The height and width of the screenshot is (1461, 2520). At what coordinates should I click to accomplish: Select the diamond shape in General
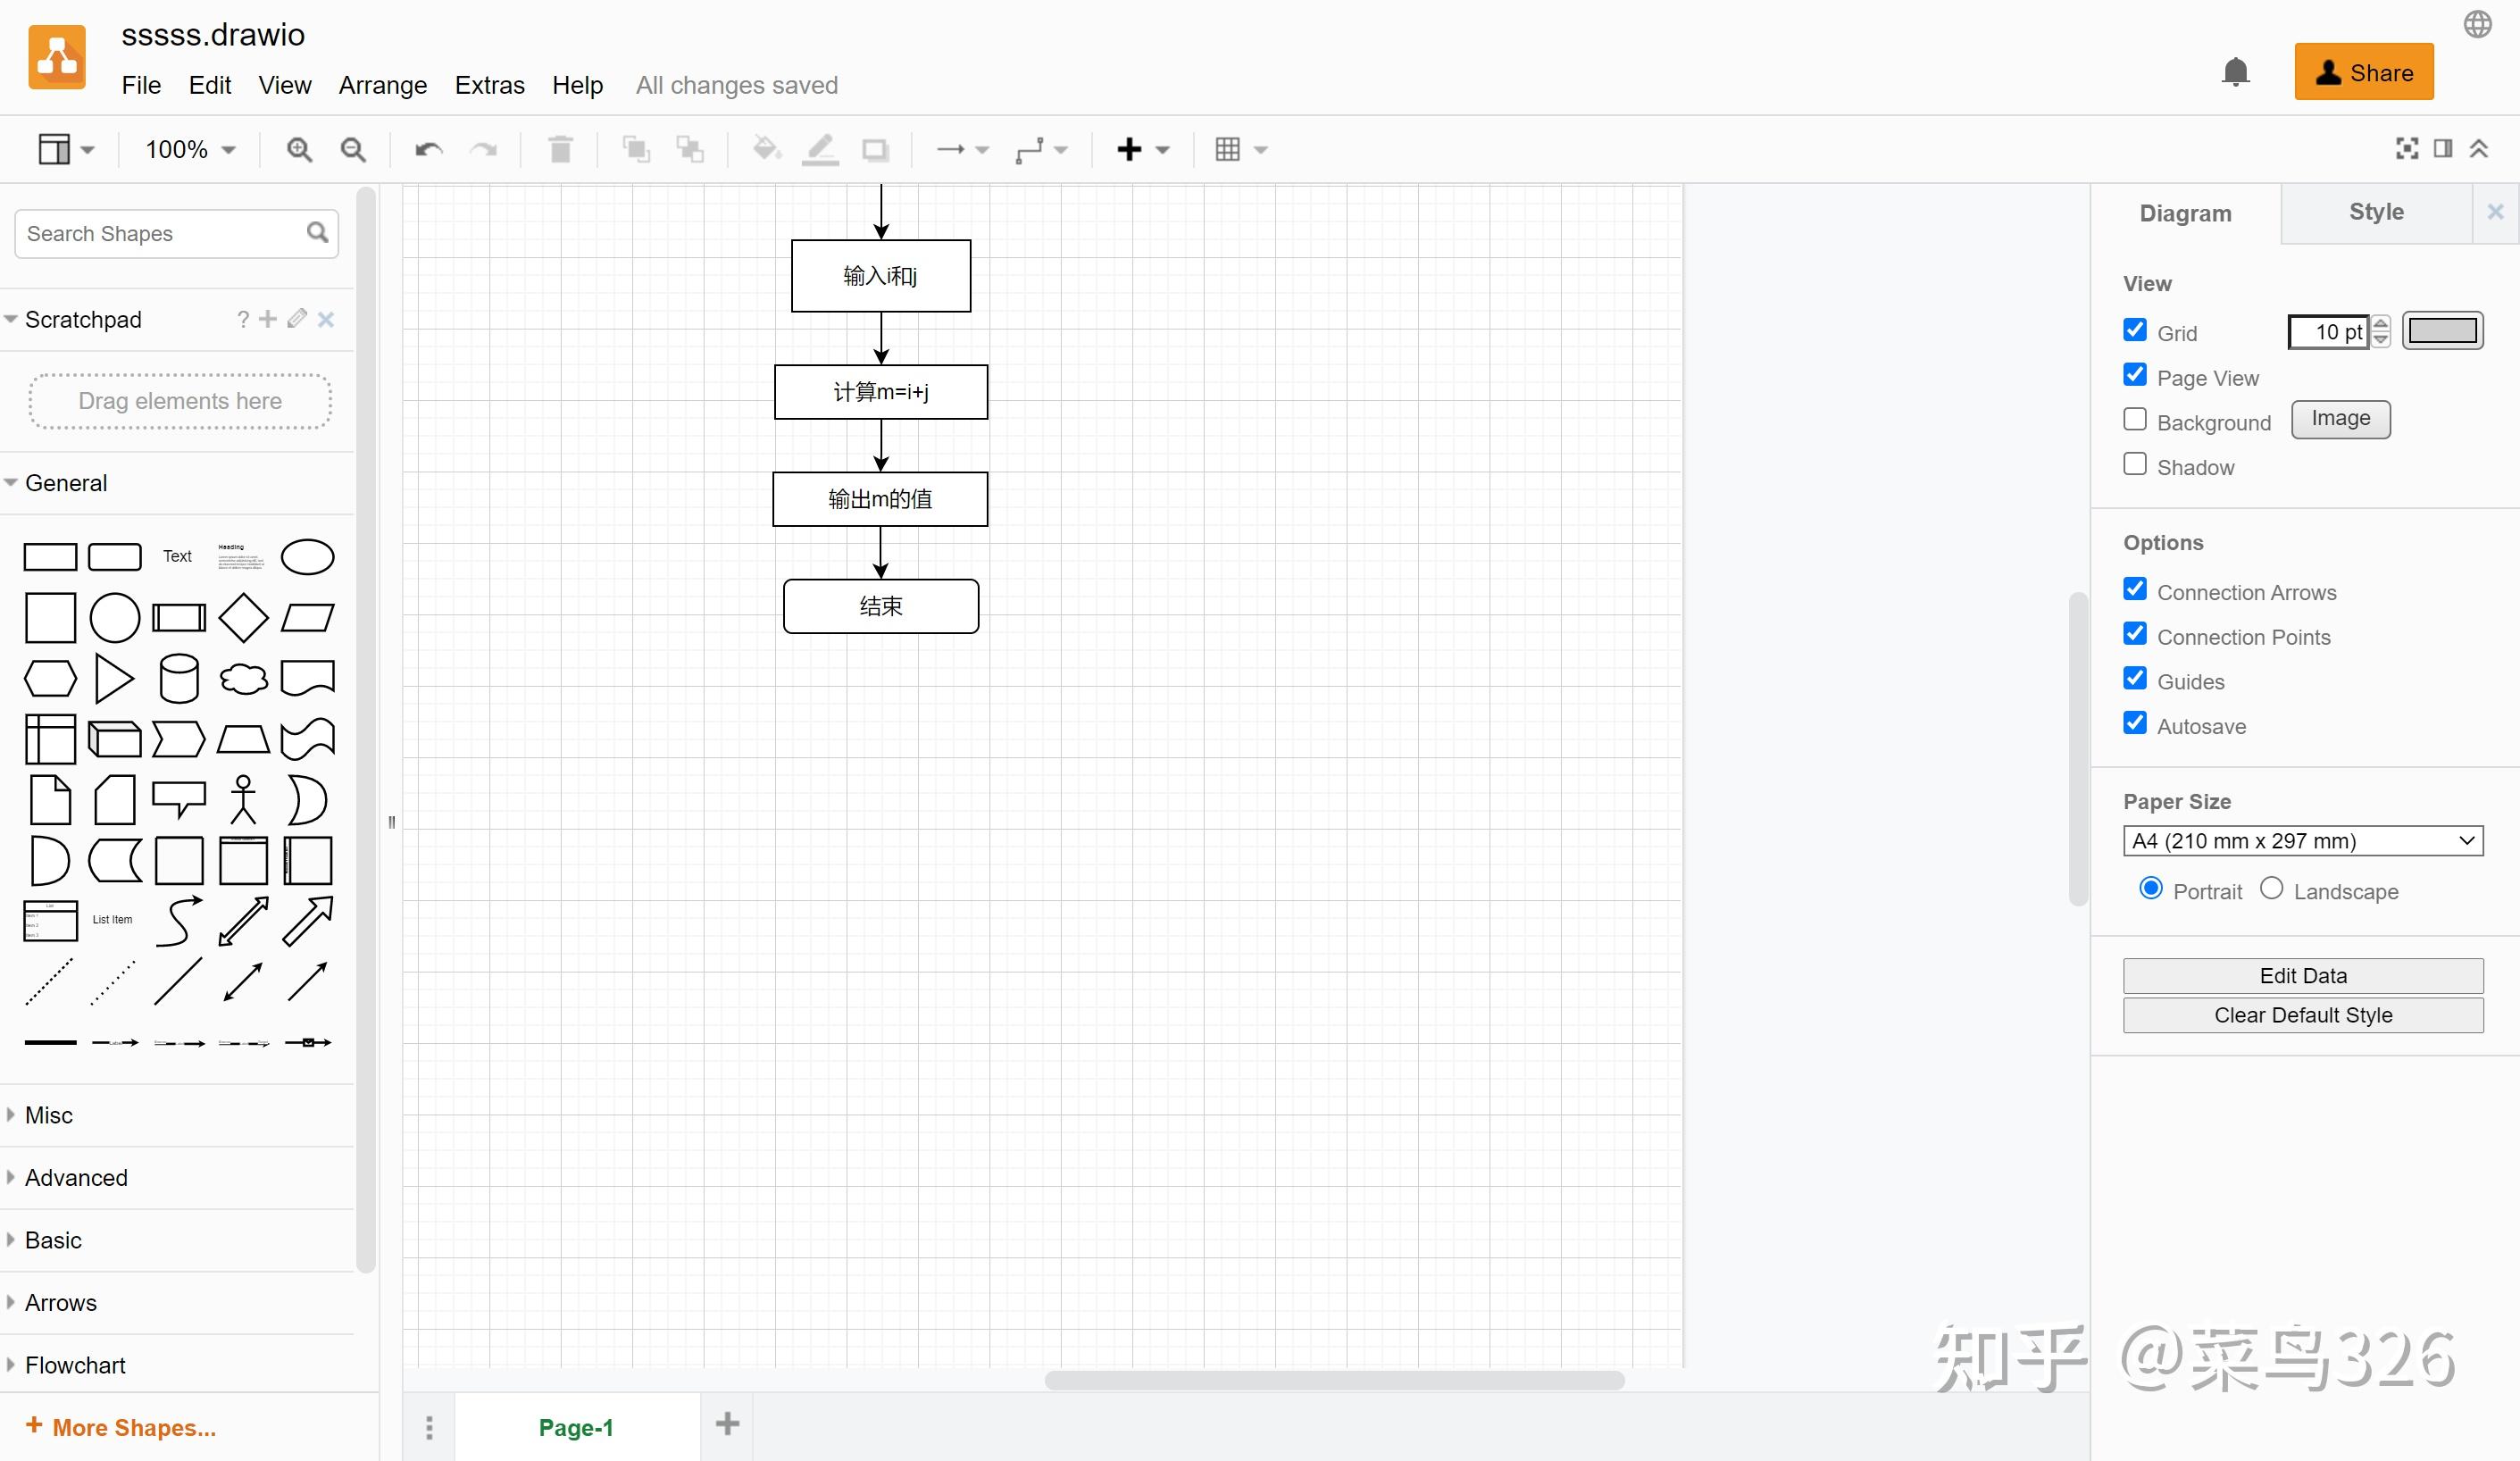[x=243, y=617]
